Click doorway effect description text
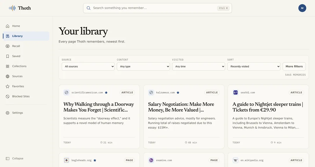 click(97, 121)
